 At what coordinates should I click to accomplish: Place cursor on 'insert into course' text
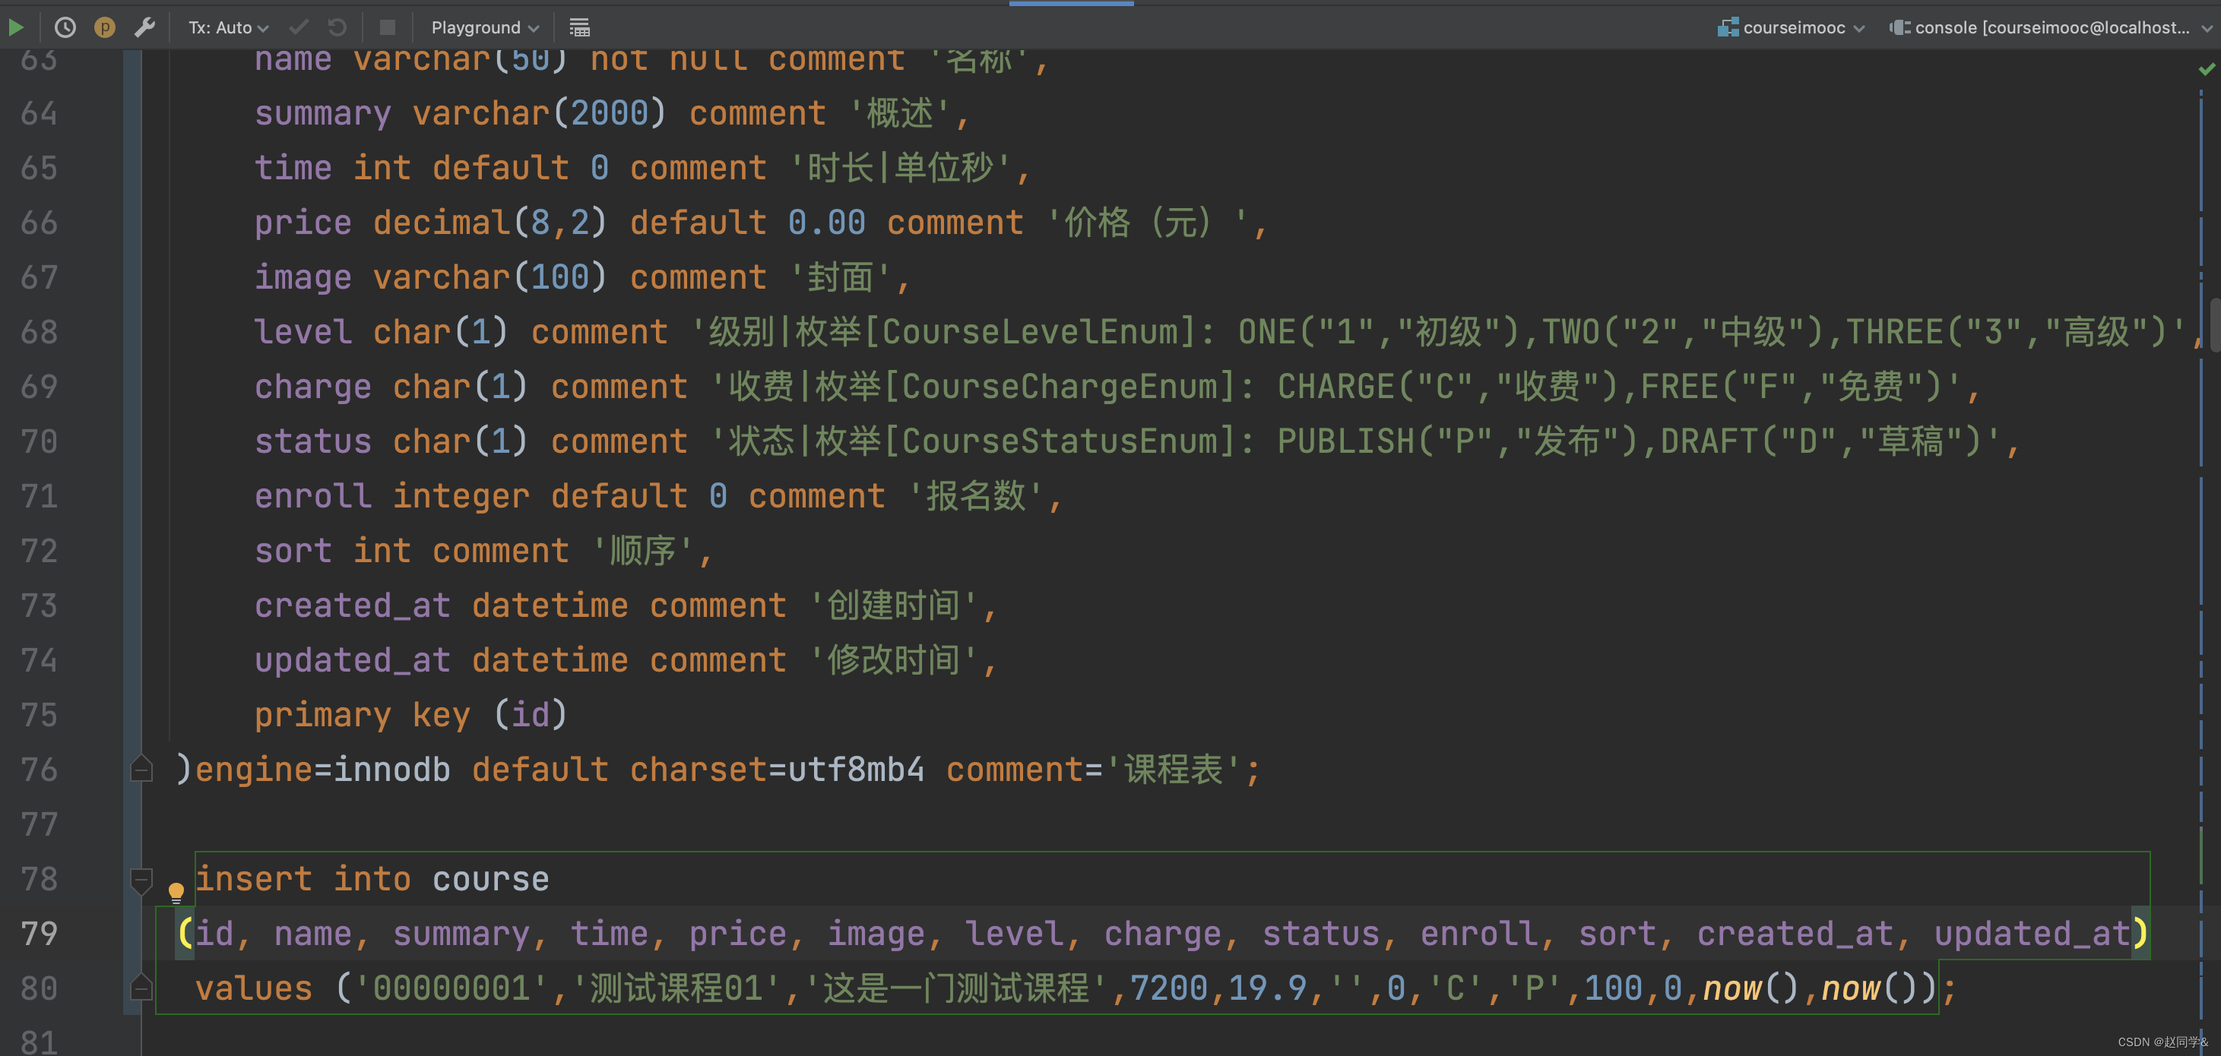[x=371, y=879]
